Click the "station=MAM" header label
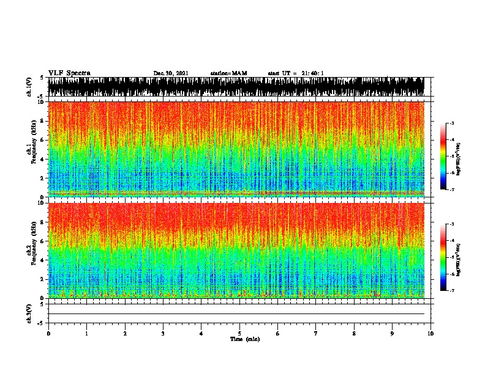 [228, 73]
